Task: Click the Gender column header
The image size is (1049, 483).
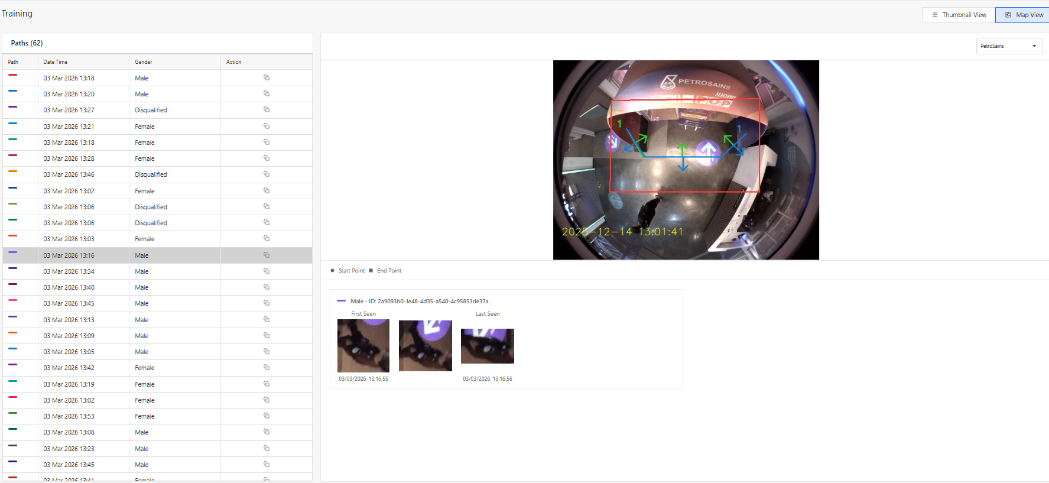Action: click(144, 62)
